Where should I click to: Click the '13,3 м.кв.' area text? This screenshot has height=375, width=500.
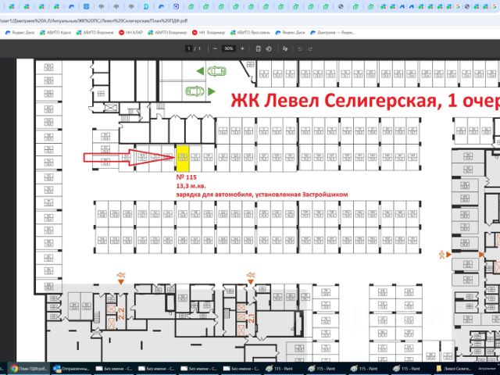[191, 186]
